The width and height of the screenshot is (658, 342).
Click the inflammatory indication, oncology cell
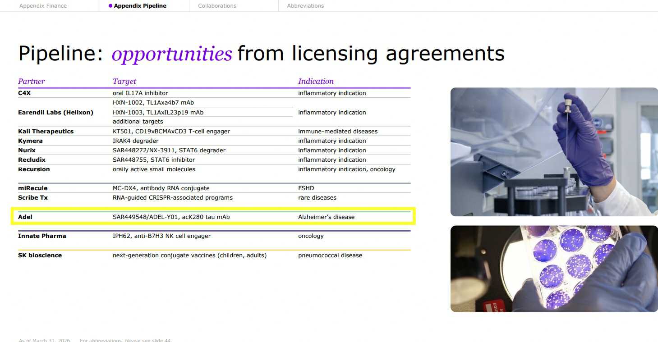346,169
